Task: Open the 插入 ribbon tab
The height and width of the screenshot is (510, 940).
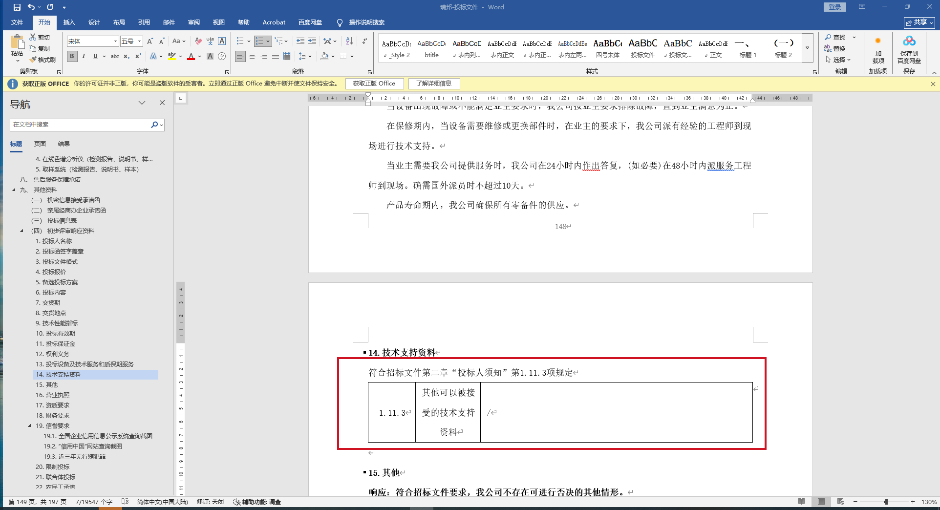Action: (x=69, y=22)
